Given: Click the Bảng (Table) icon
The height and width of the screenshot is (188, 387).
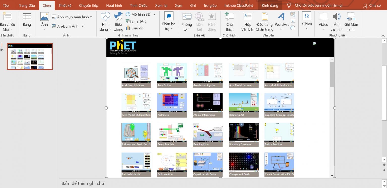Looking at the screenshot, I should [x=27, y=17].
